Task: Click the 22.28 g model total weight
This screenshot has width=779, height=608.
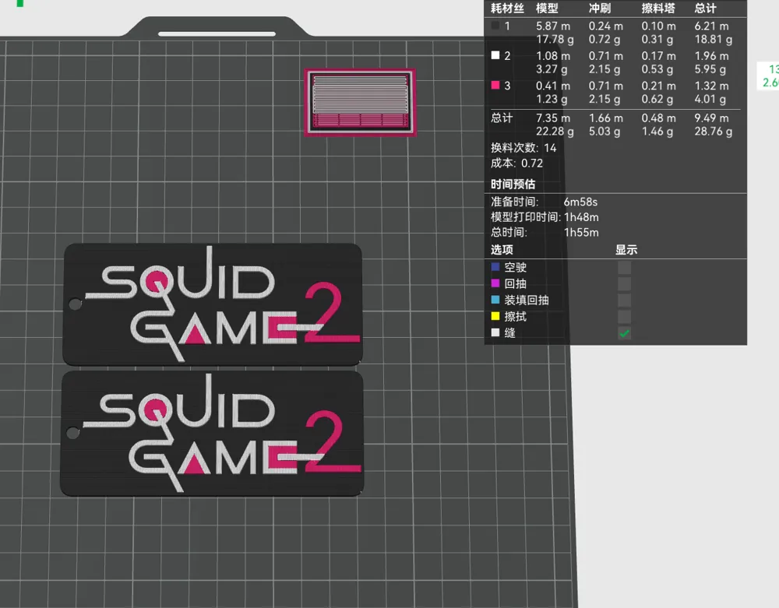Action: point(555,132)
